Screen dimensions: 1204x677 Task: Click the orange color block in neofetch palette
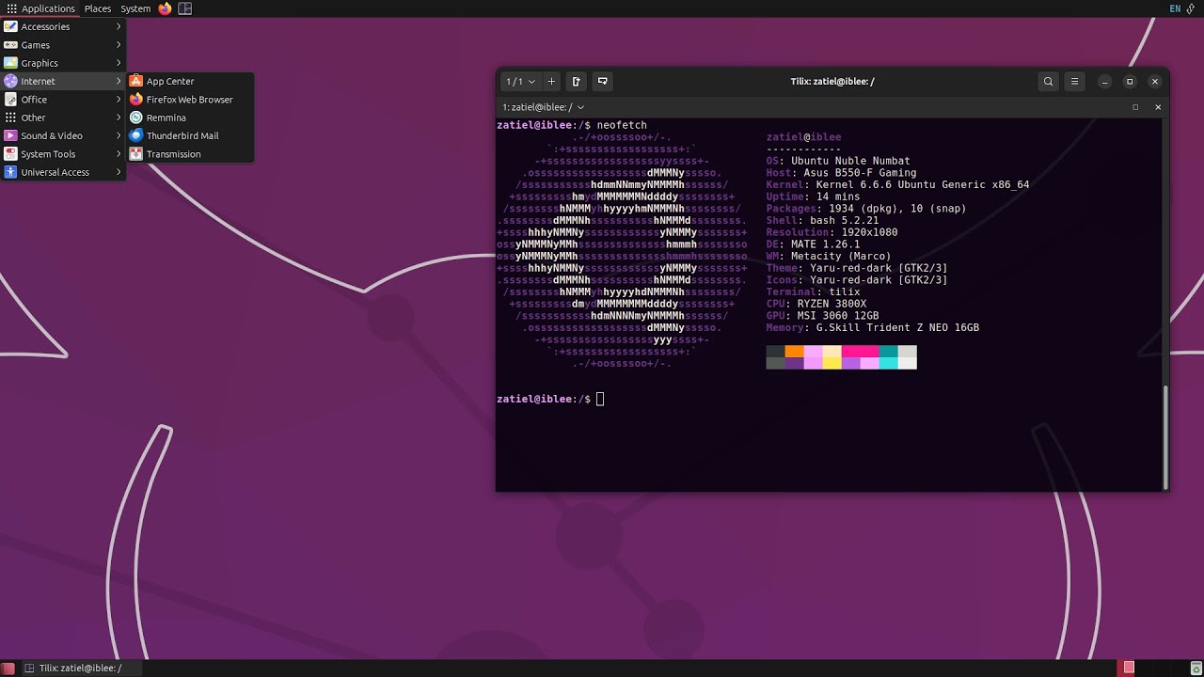(795, 352)
